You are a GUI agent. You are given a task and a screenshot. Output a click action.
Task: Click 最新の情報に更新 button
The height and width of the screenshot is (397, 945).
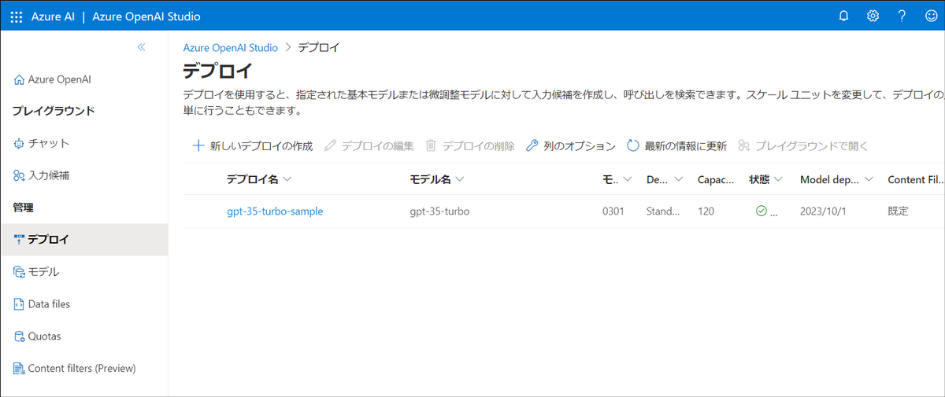676,145
